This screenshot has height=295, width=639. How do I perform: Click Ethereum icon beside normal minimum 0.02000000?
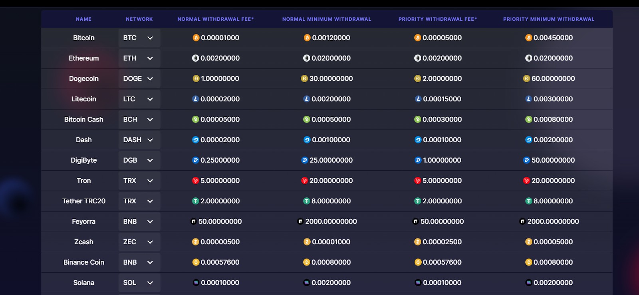tap(307, 58)
